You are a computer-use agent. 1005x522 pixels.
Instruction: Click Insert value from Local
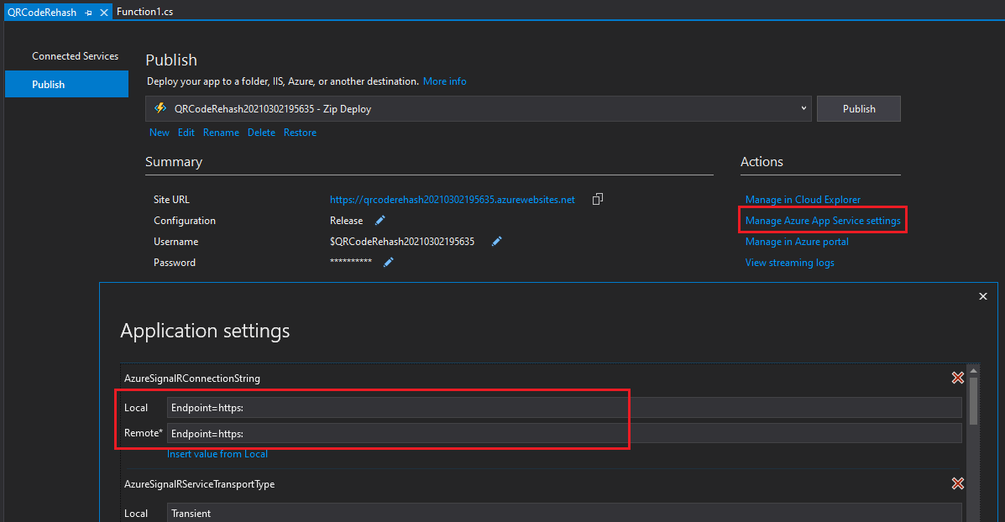[217, 453]
